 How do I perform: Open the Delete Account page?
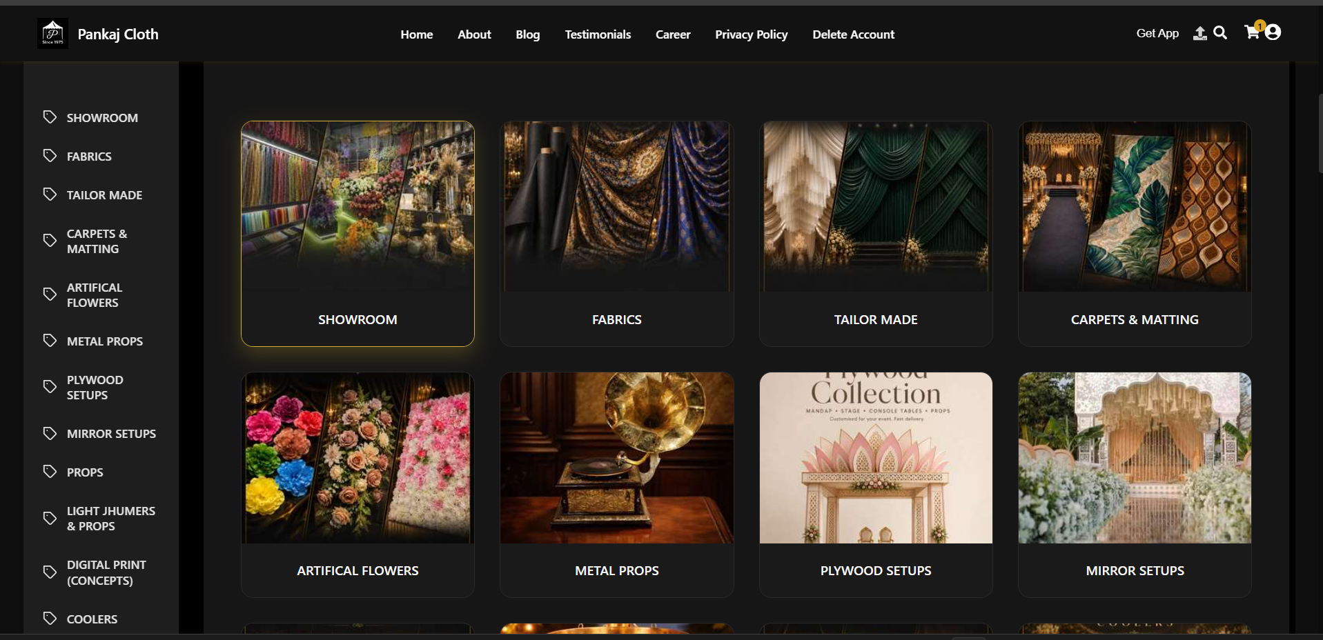click(x=853, y=34)
